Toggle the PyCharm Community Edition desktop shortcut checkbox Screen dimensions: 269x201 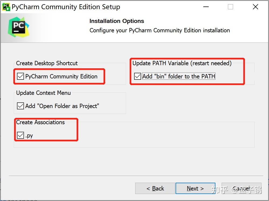click(x=20, y=76)
